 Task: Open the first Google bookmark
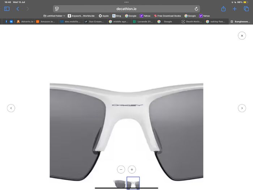tap(131, 16)
